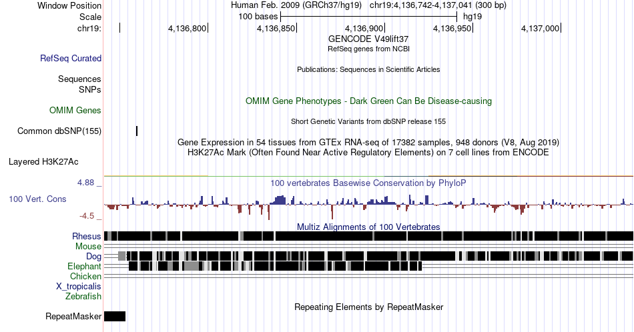Click the Elephant alignment black blocks
Screen dimensions: 634x332
pos(275,266)
